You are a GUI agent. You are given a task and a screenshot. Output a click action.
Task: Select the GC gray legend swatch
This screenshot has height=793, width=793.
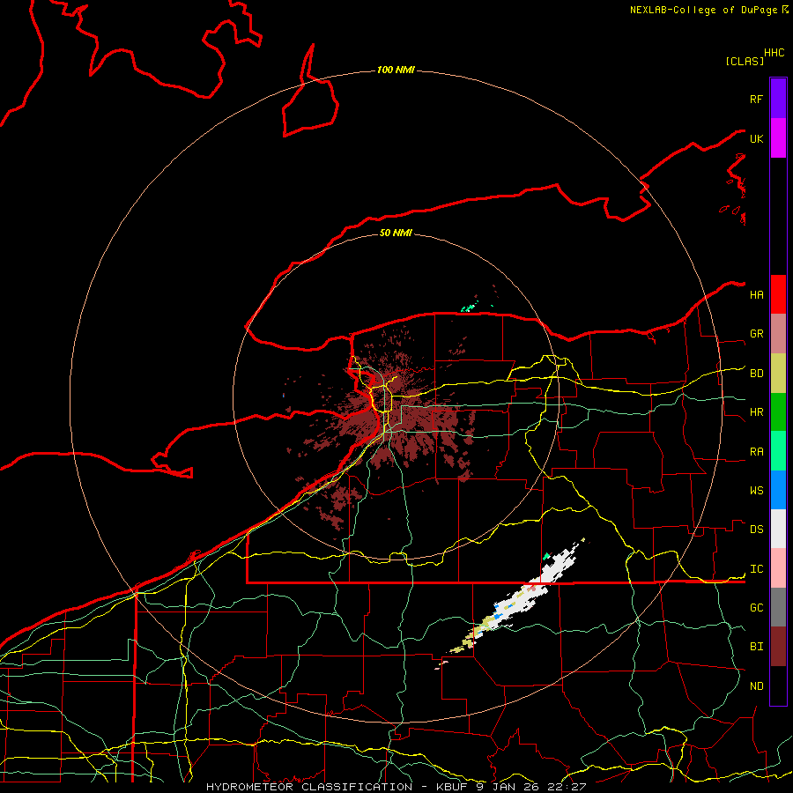[x=778, y=607]
